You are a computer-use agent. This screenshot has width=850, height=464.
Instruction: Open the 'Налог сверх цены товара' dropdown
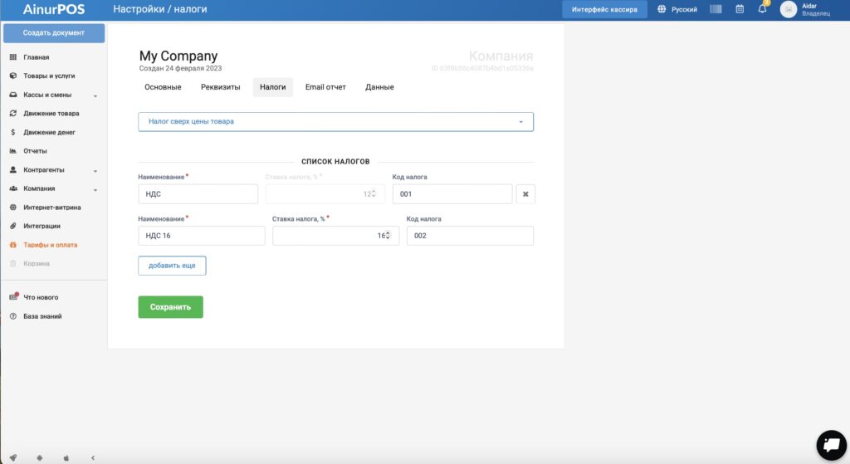click(335, 121)
